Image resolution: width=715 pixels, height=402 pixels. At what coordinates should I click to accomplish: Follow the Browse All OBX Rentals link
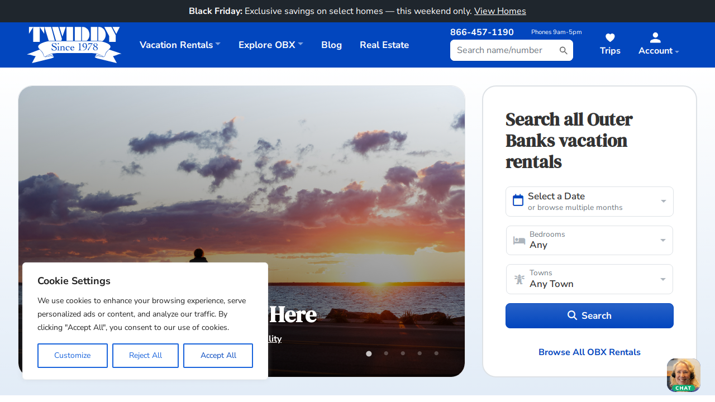(589, 352)
